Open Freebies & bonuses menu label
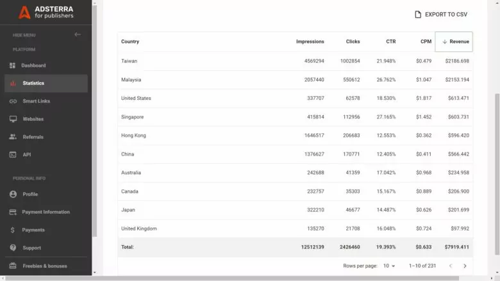The image size is (500, 281). 45,266
